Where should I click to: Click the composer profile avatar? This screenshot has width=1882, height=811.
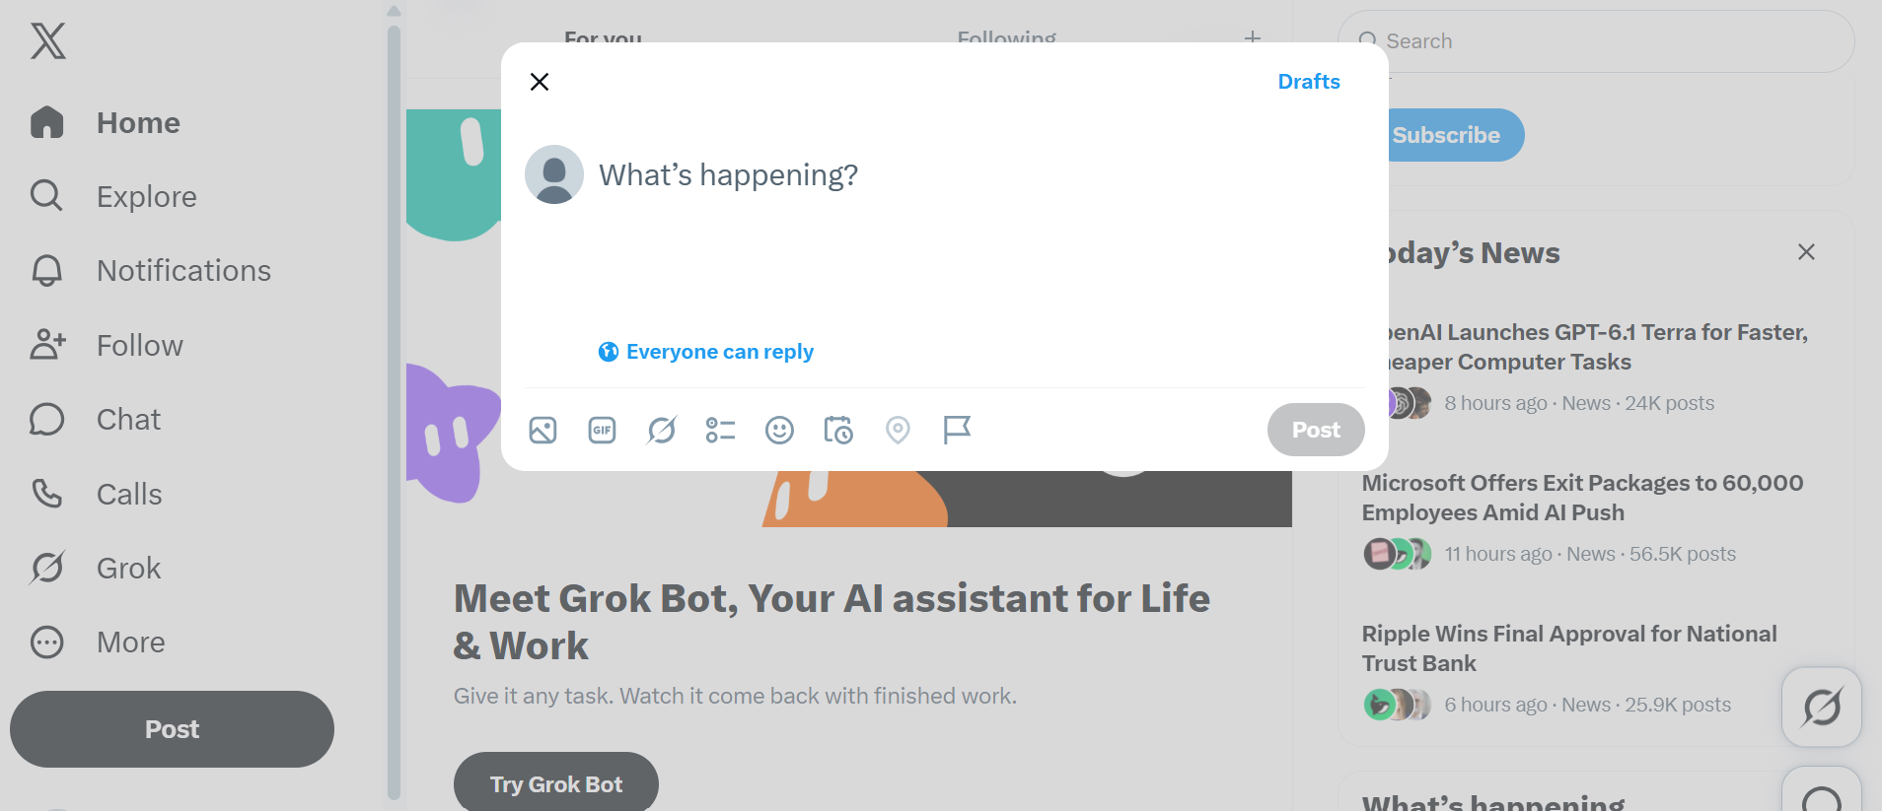554,174
